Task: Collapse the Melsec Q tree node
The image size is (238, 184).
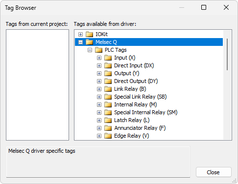Action: pos(80,42)
